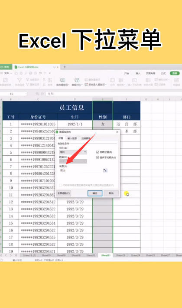Click the sort icon in the ribbon
Image resolution: width=182 pixels, height=308 pixels.
tap(50, 80)
